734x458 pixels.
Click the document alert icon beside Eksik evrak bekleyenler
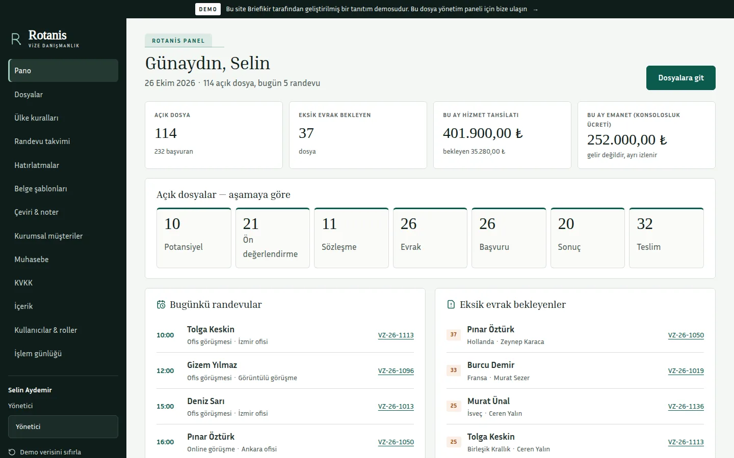pos(451,304)
